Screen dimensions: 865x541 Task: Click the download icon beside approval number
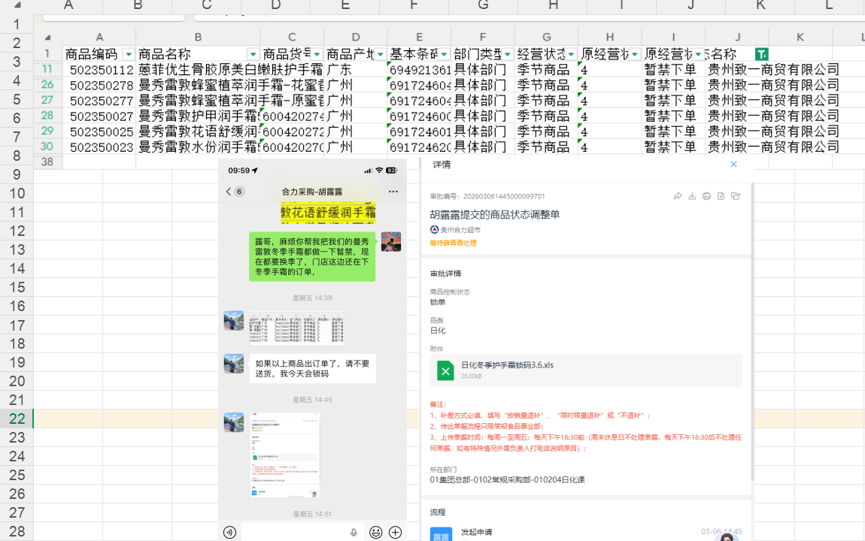point(692,196)
